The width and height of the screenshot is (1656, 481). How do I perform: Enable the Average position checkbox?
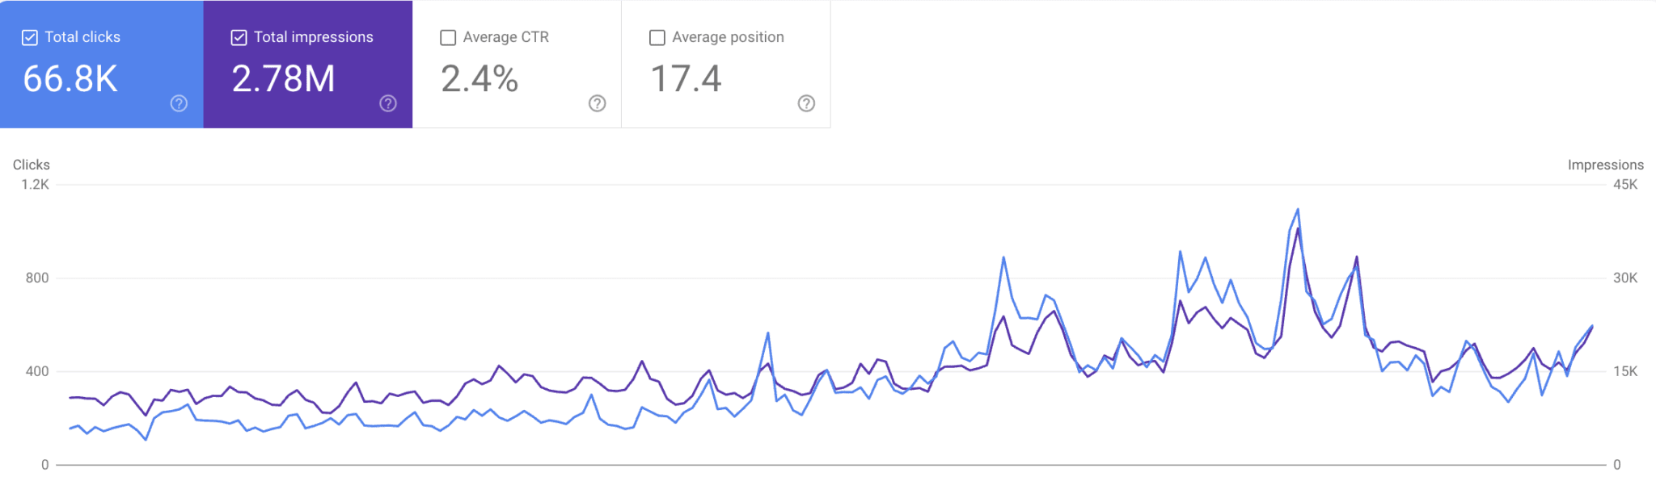pyautogui.click(x=657, y=37)
